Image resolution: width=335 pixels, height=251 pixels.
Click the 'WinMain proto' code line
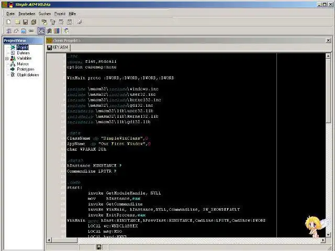(120, 78)
